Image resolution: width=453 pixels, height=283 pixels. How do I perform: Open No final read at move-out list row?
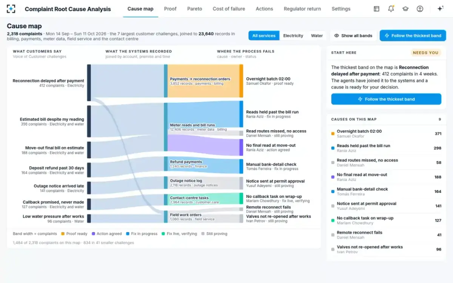(x=386, y=177)
